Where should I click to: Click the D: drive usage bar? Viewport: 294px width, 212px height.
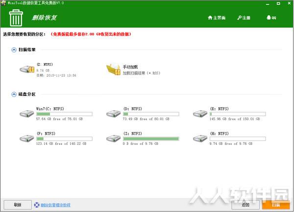pos(151,114)
